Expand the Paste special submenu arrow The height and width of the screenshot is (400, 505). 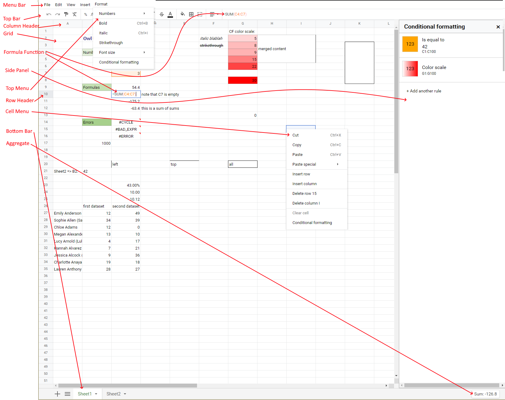(337, 164)
